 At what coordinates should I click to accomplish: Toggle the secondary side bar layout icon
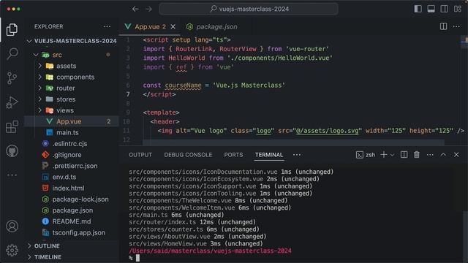click(444, 9)
